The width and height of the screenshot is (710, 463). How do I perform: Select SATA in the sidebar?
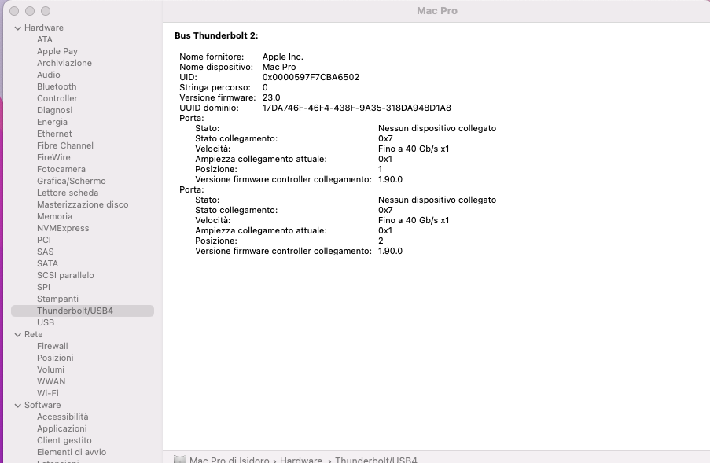coord(47,263)
